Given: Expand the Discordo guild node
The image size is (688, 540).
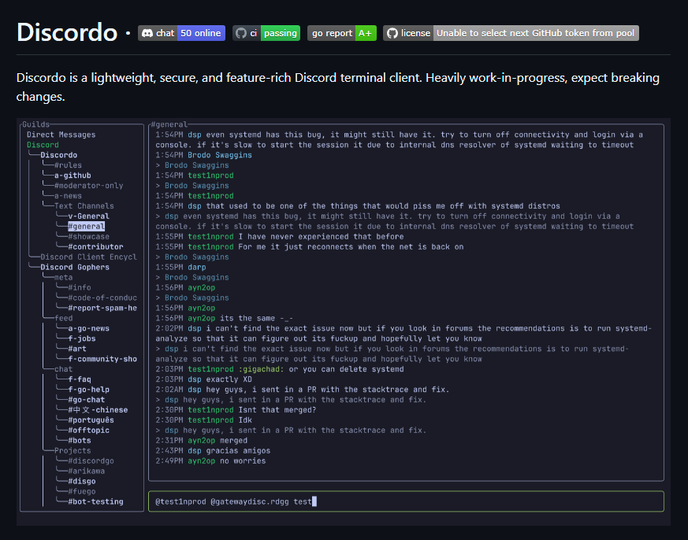Looking at the screenshot, I should [59, 155].
